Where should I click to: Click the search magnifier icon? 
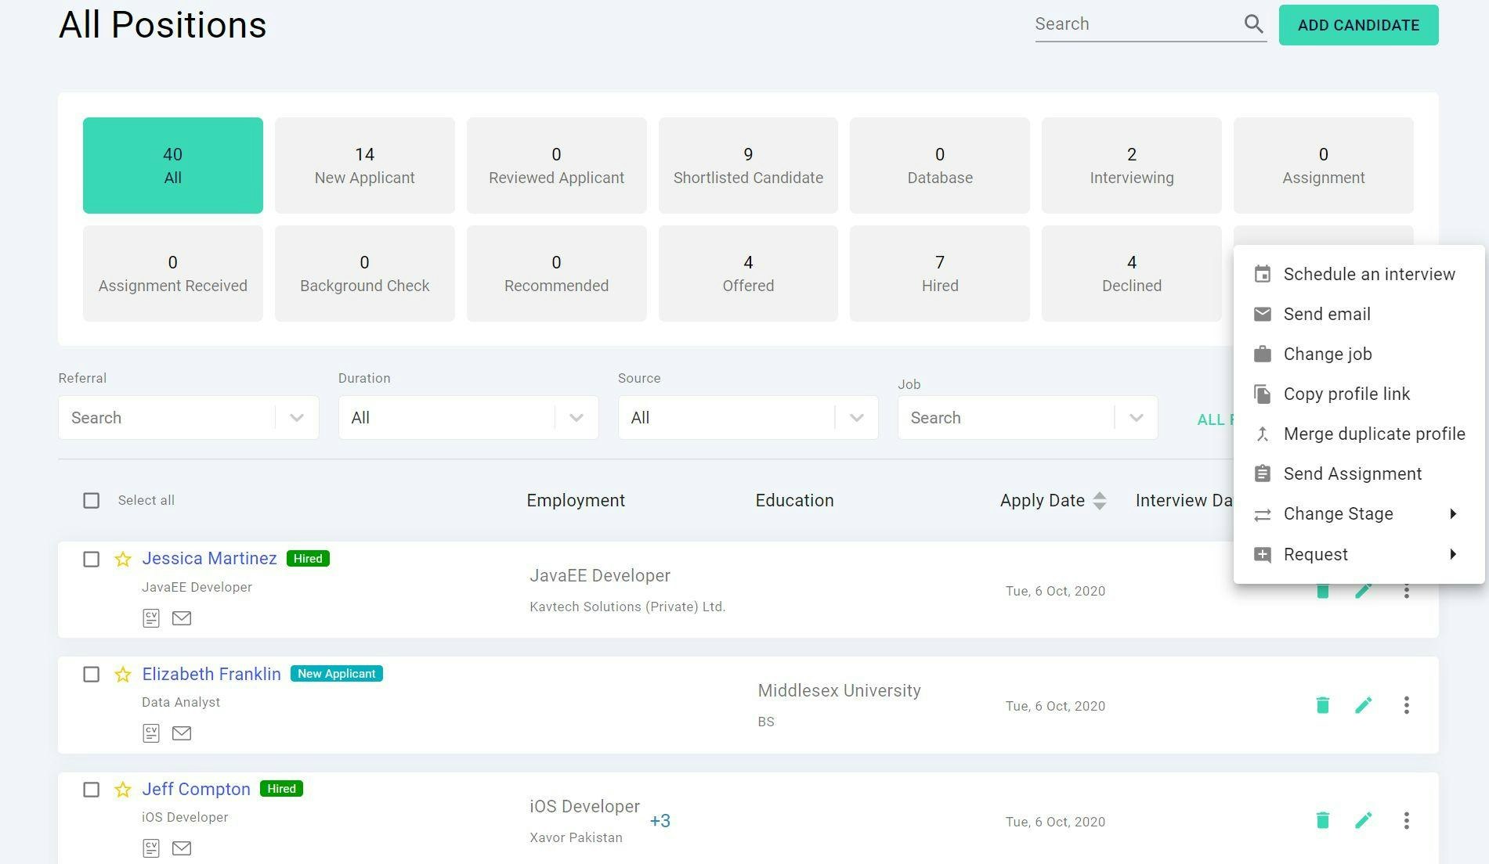[1253, 24]
